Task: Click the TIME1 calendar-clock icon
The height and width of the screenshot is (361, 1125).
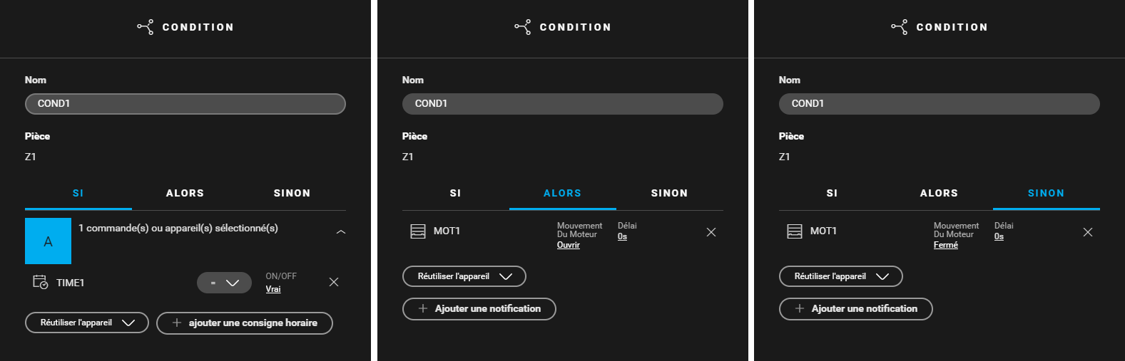Action: pos(41,282)
